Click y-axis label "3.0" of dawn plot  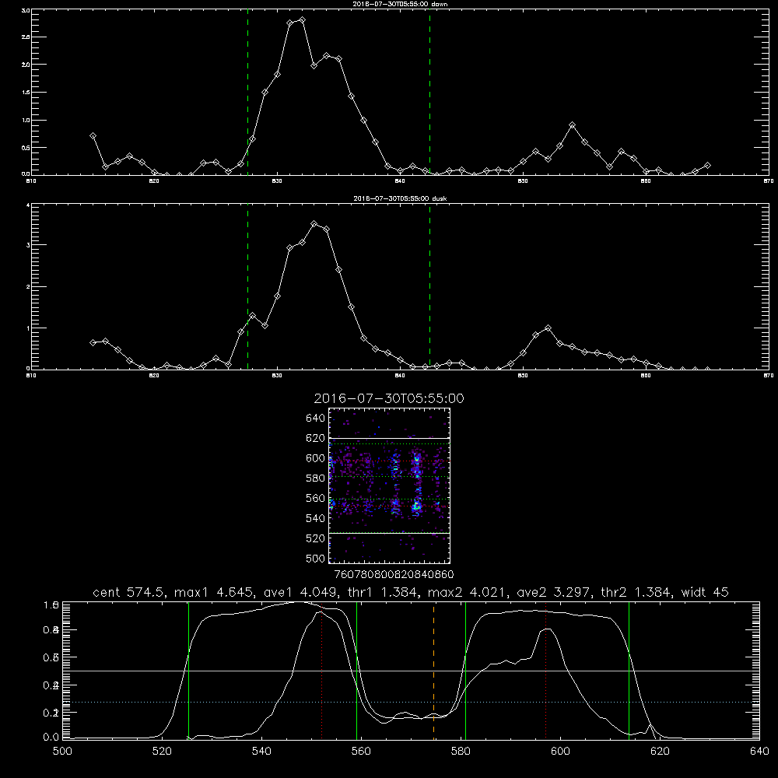point(26,10)
